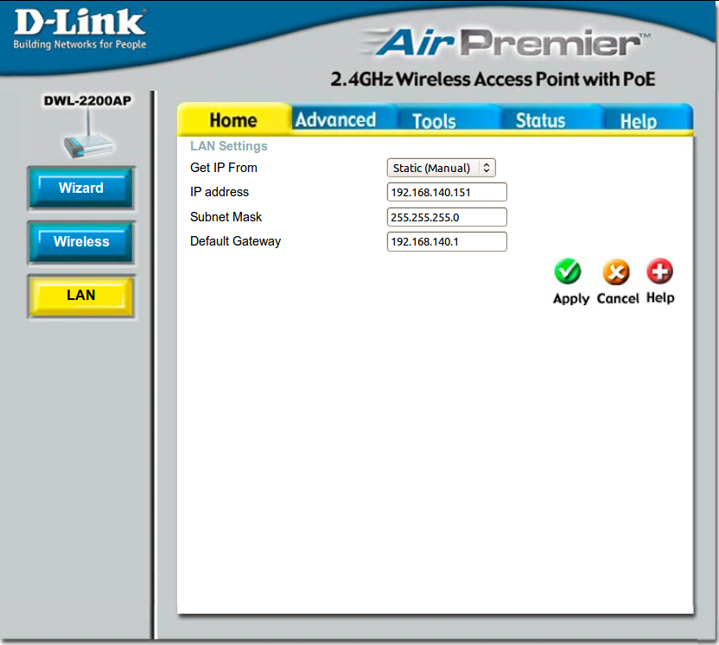Click the orange Cancel X icon
This screenshot has width=719, height=645.
click(616, 272)
